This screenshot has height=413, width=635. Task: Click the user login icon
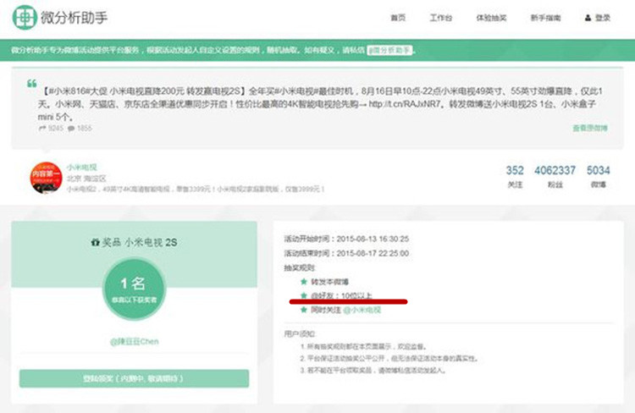tap(588, 18)
